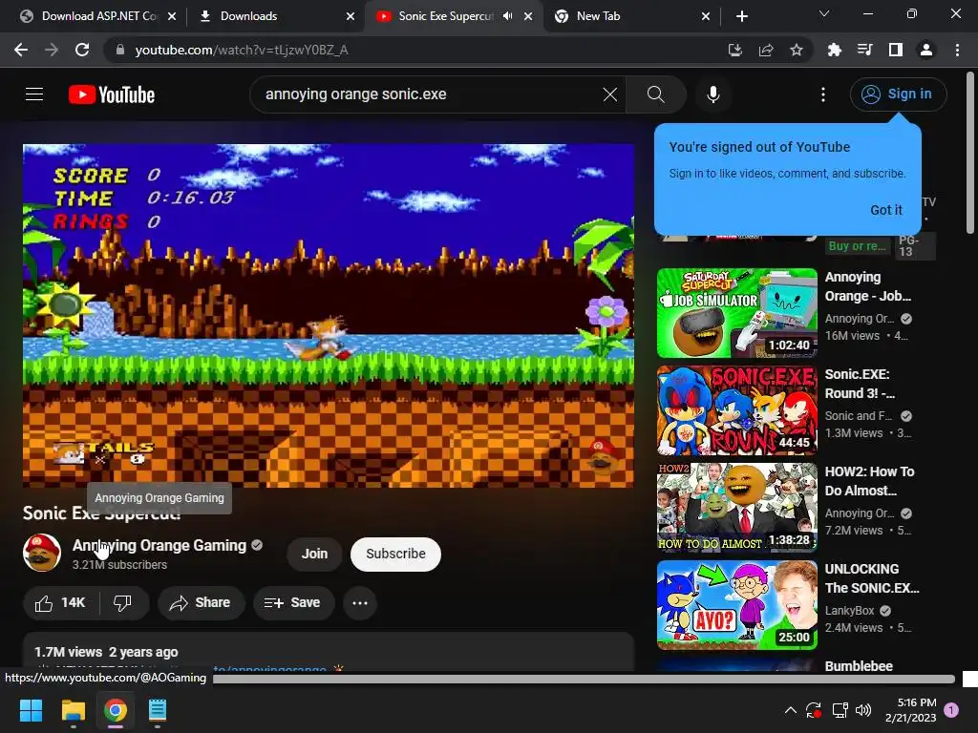Open LankyBox channel name in suggestions
This screenshot has width=978, height=733.
tap(849, 611)
